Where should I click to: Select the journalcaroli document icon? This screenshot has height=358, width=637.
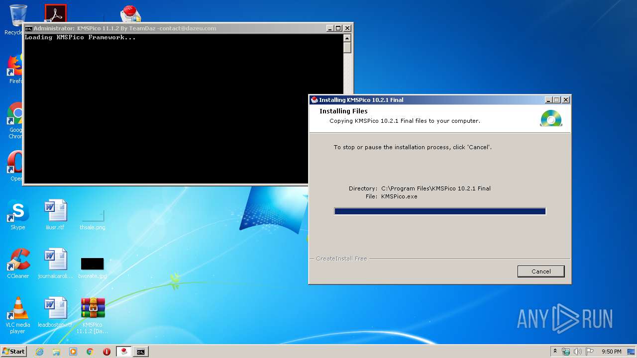[55, 264]
